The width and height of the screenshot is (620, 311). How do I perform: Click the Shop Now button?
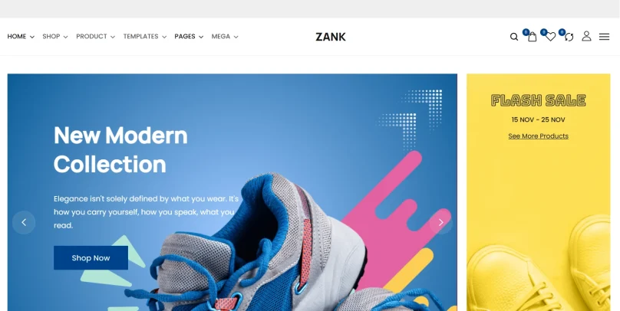tap(91, 257)
